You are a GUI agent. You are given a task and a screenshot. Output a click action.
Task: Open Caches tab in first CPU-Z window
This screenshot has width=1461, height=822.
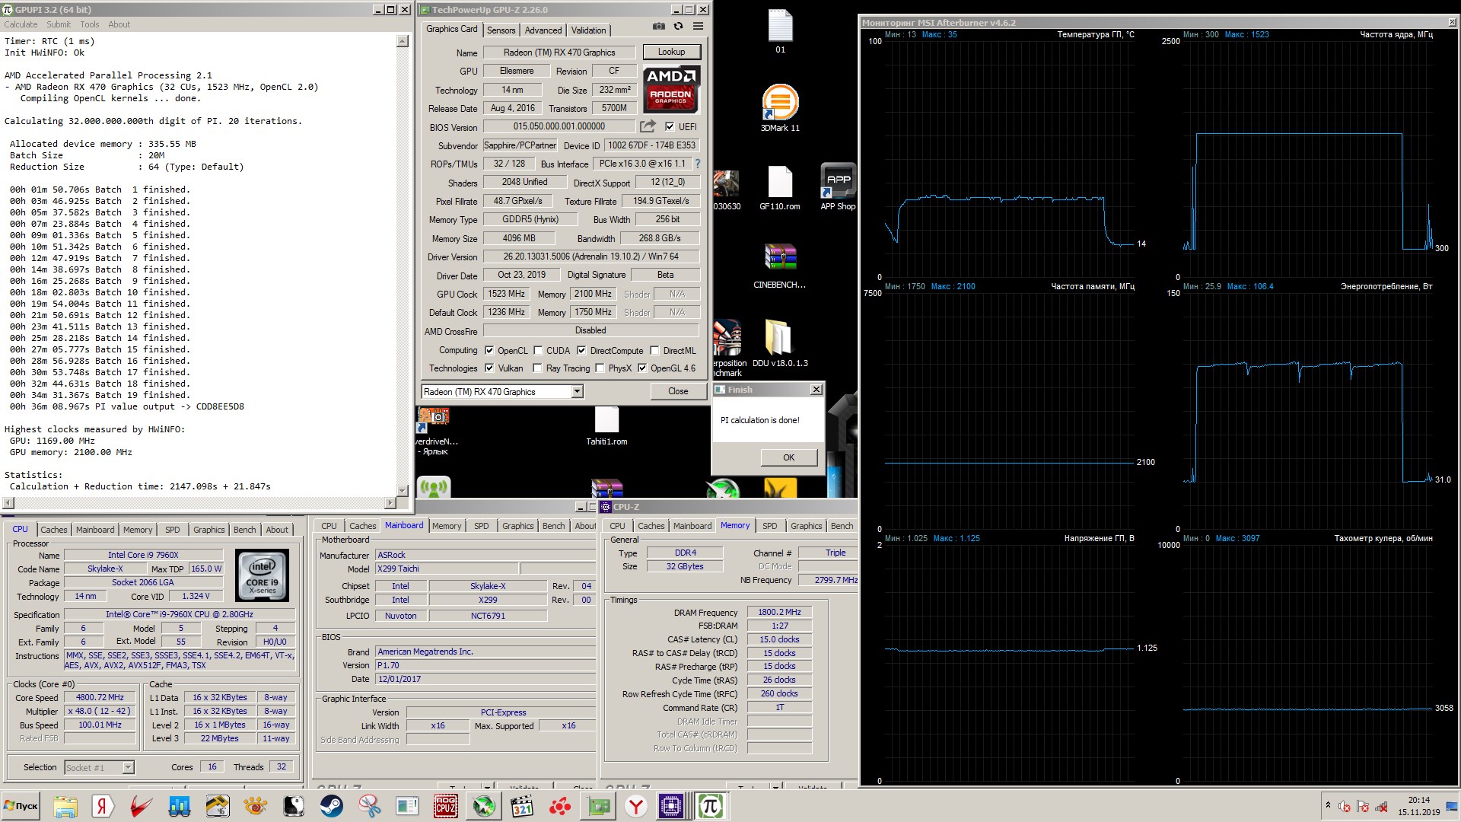point(54,530)
